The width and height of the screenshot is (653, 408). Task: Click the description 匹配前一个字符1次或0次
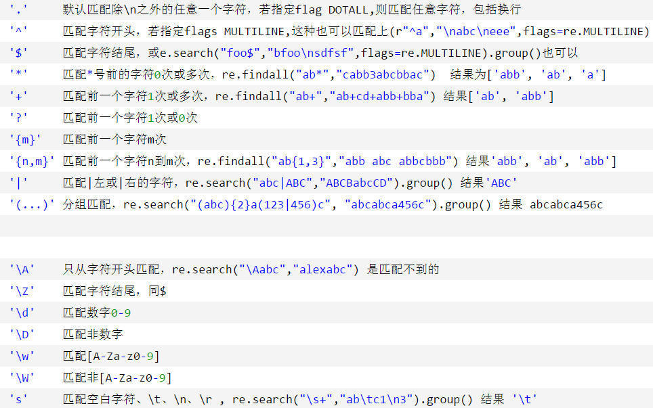click(130, 118)
